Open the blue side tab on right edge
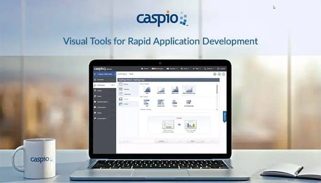321x183 pixels. 224,116
